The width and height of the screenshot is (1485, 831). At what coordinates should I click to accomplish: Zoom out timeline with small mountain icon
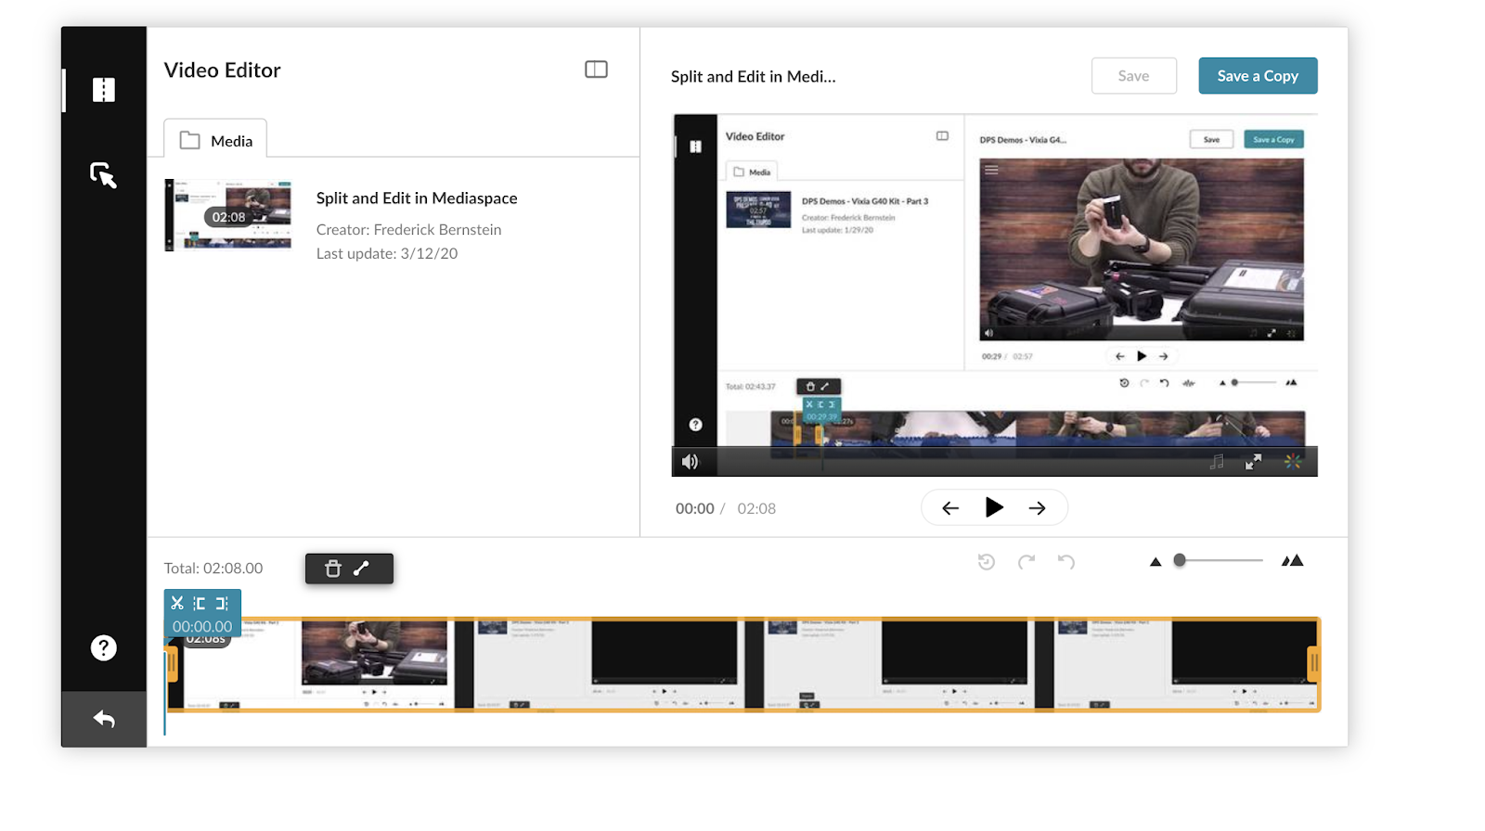click(1156, 561)
